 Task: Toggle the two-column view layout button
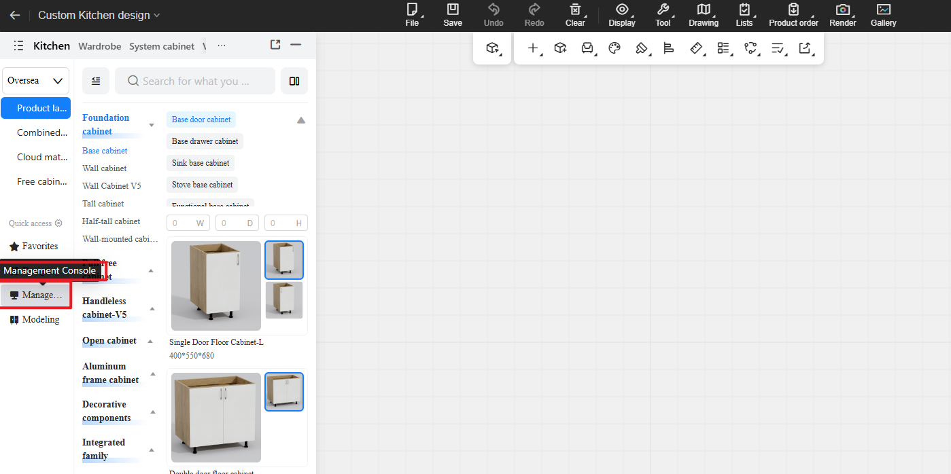[294, 81]
